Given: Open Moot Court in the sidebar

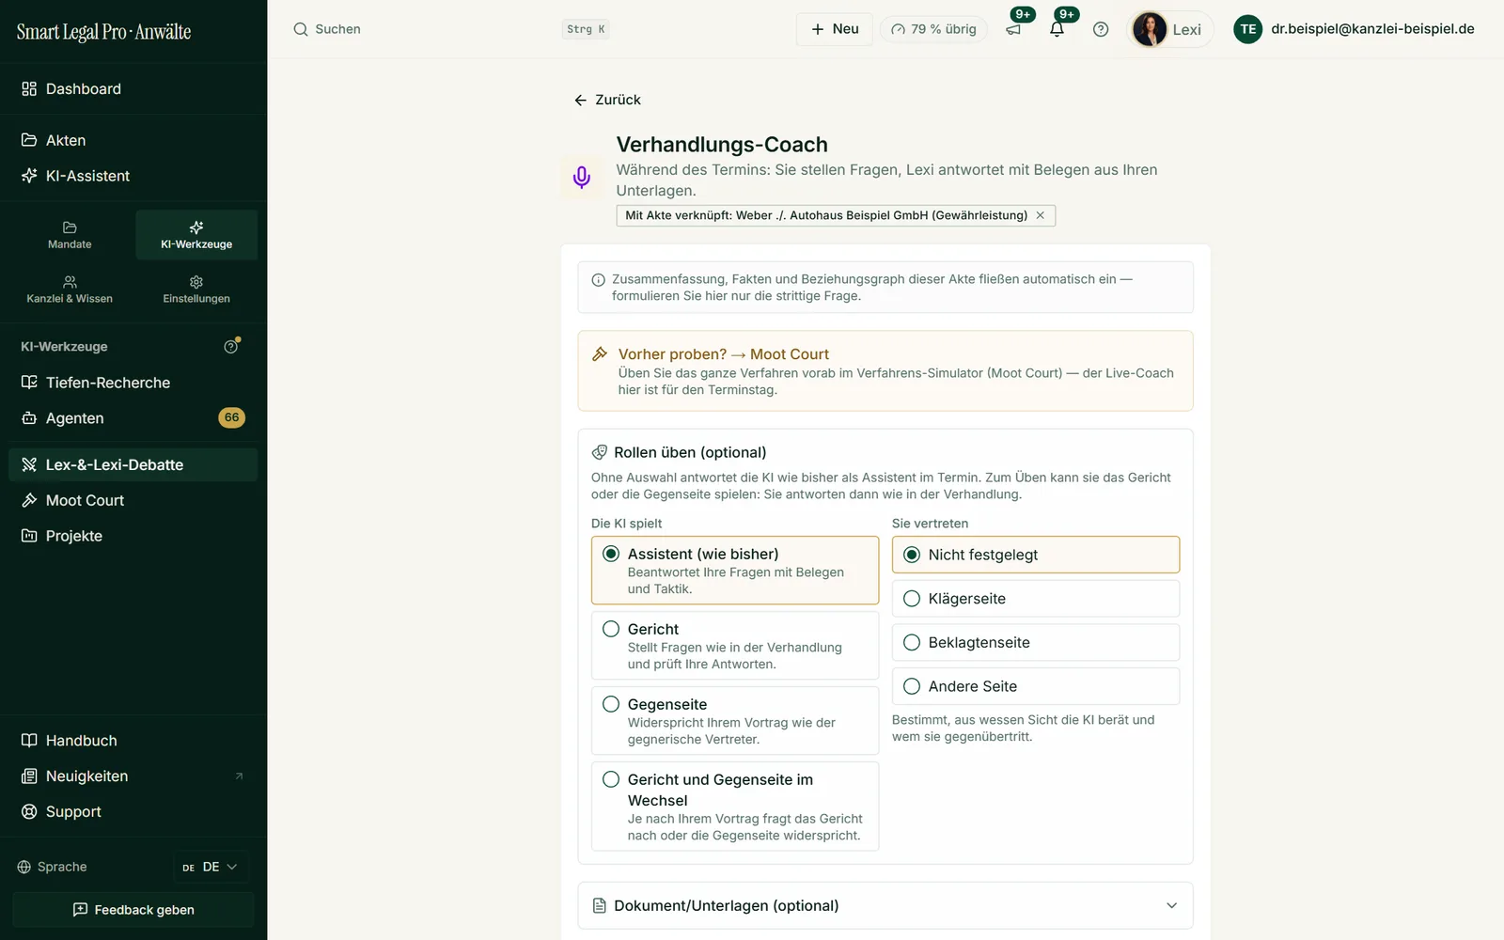Looking at the screenshot, I should pyautogui.click(x=133, y=501).
